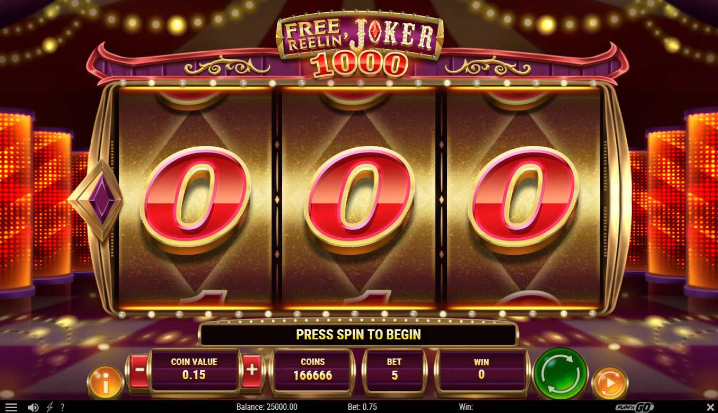Select the Coin Value display panel
The height and width of the screenshot is (413, 718).
[x=194, y=369]
